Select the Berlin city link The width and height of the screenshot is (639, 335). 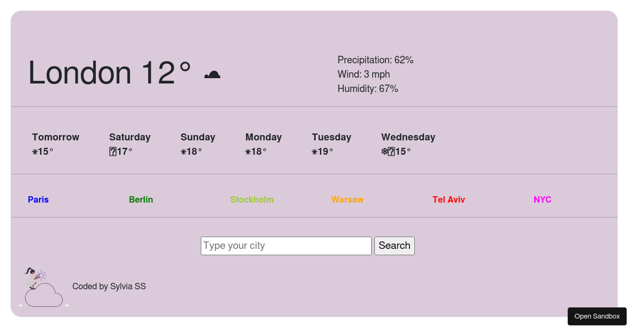(x=141, y=200)
